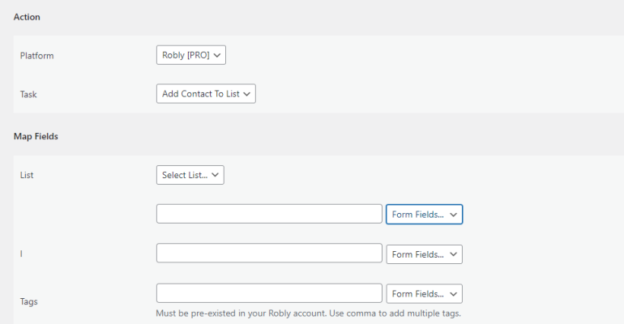Click the List field label
The height and width of the screenshot is (324, 624).
click(x=27, y=175)
